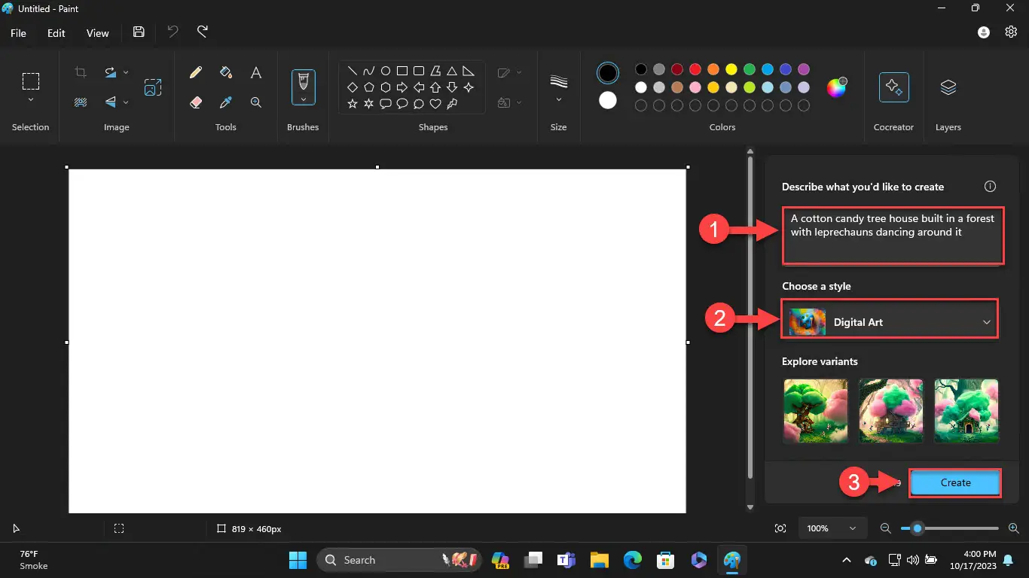The height and width of the screenshot is (578, 1029).
Task: Choose the Cloud callout shape
Action: coord(419,104)
